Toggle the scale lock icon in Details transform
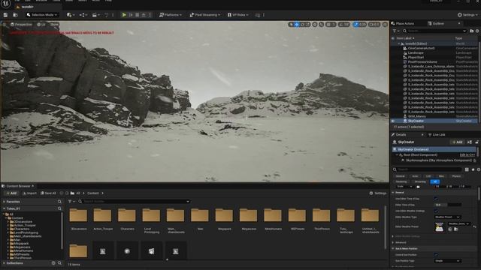This screenshot has height=270, width=481. tap(418, 187)
